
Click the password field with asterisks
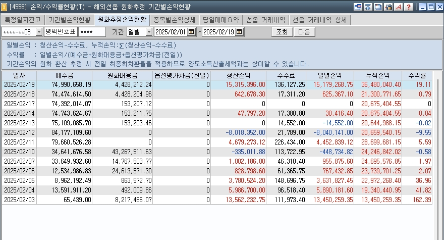pyautogui.click(x=92, y=32)
